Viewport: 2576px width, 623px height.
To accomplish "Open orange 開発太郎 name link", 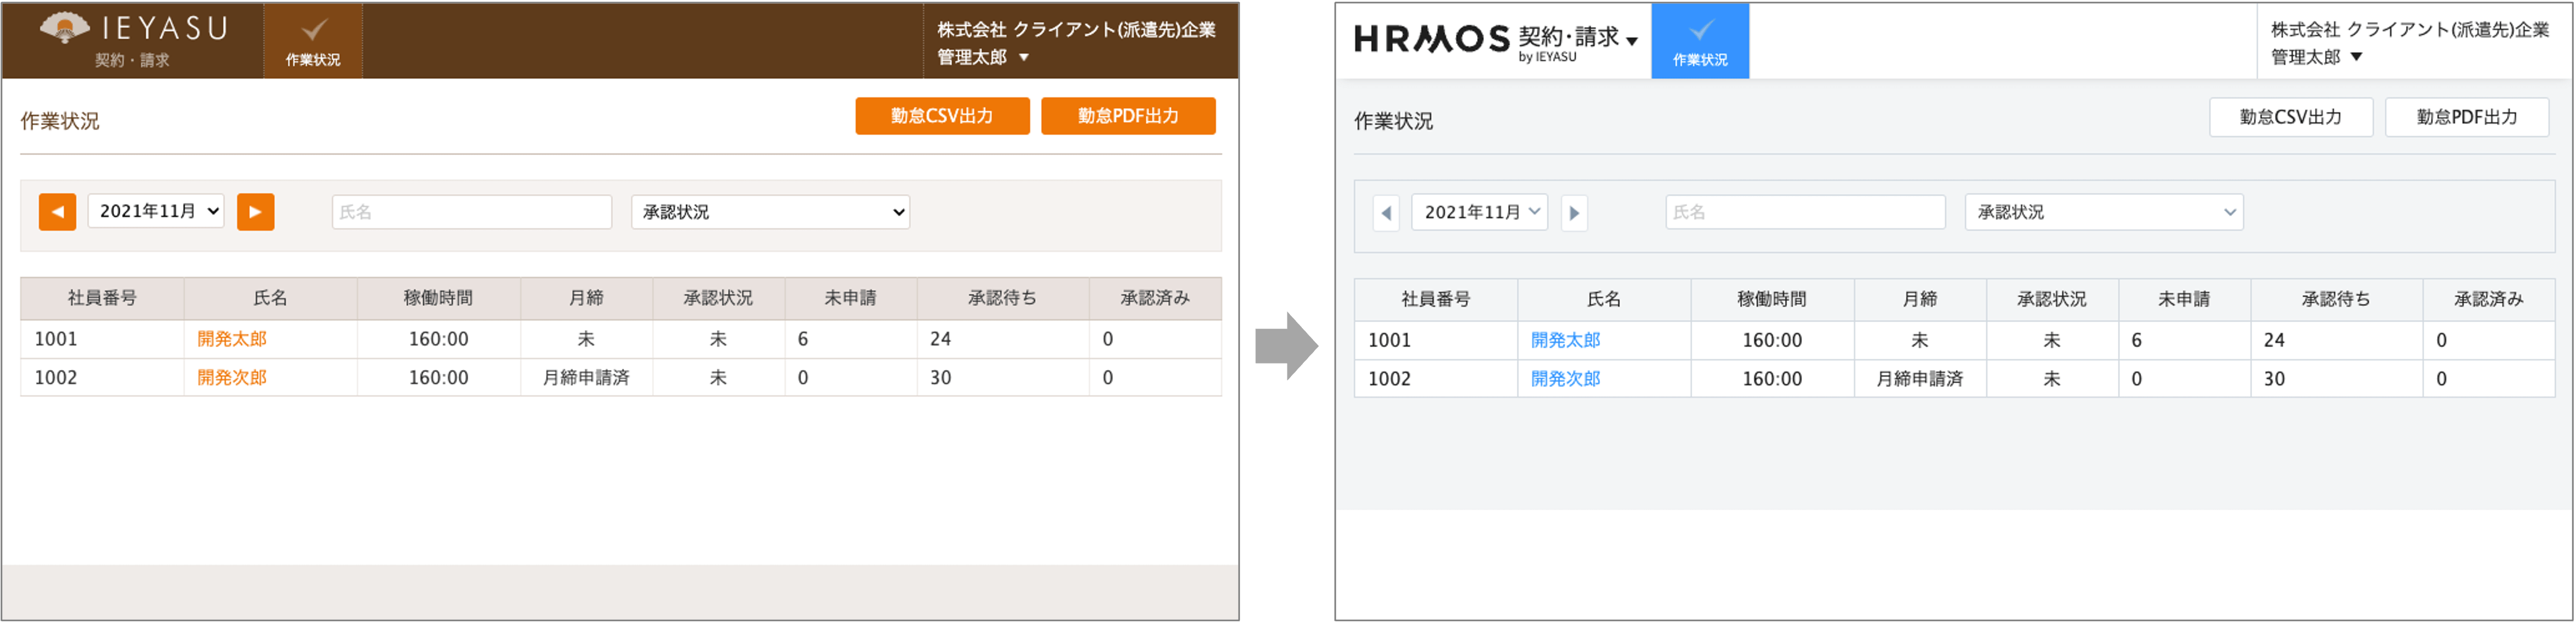I will pyautogui.click(x=232, y=340).
